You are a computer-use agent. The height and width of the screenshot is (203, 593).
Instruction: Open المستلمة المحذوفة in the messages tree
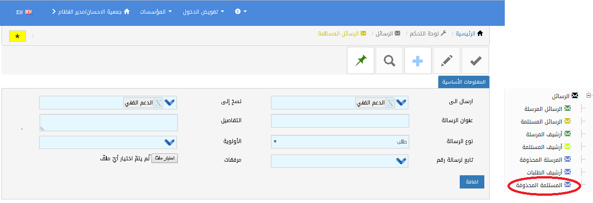[539, 185]
